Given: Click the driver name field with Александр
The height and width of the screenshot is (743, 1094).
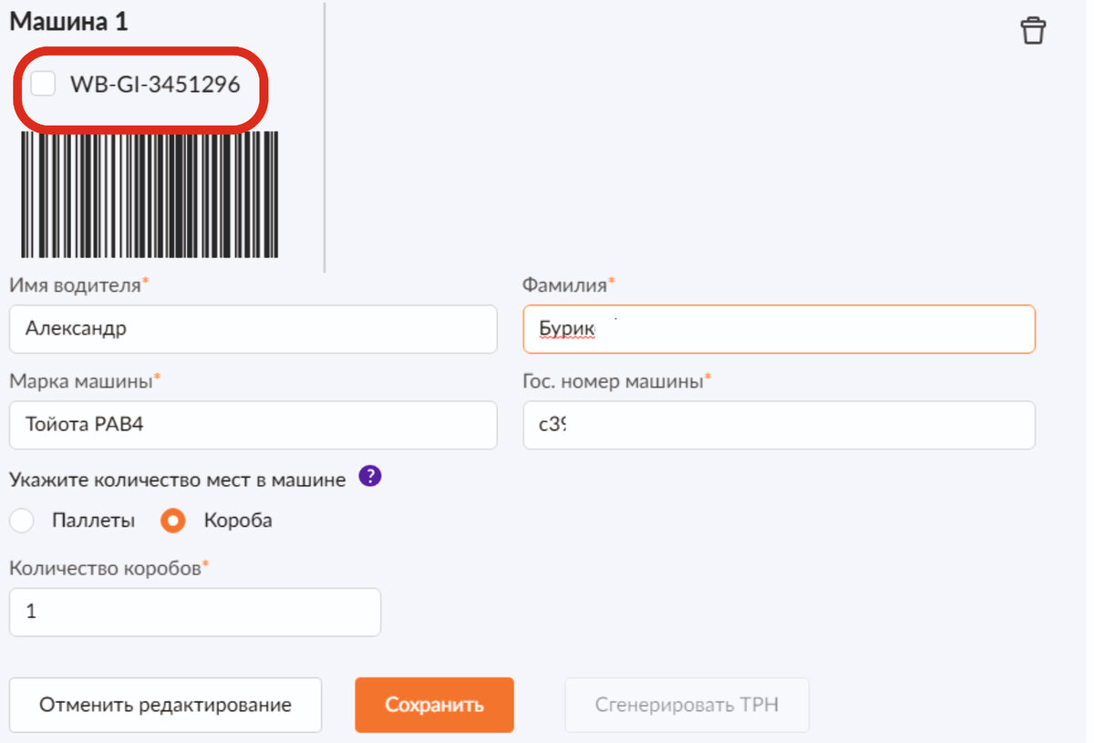Looking at the screenshot, I should click(x=253, y=329).
